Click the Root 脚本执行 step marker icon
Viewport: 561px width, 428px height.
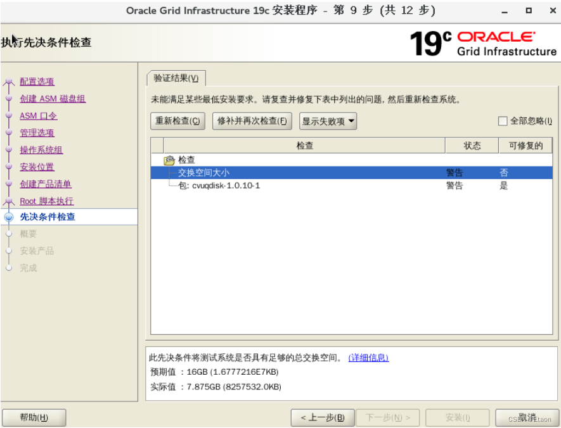[9, 201]
